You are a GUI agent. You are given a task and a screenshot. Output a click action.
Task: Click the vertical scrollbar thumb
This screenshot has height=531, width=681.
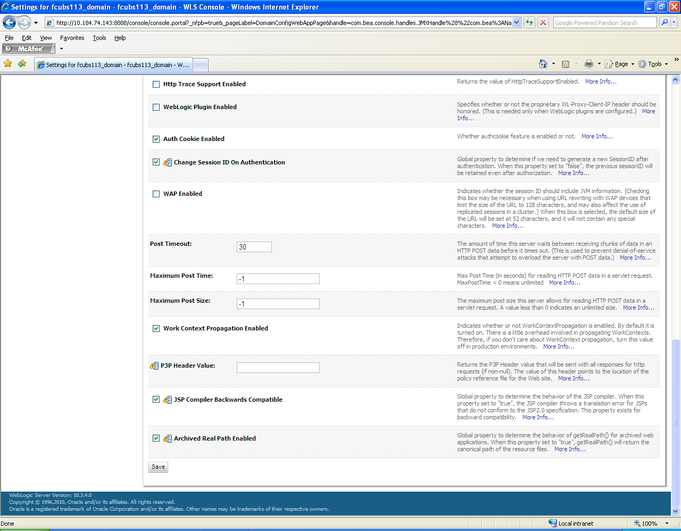(x=675, y=422)
